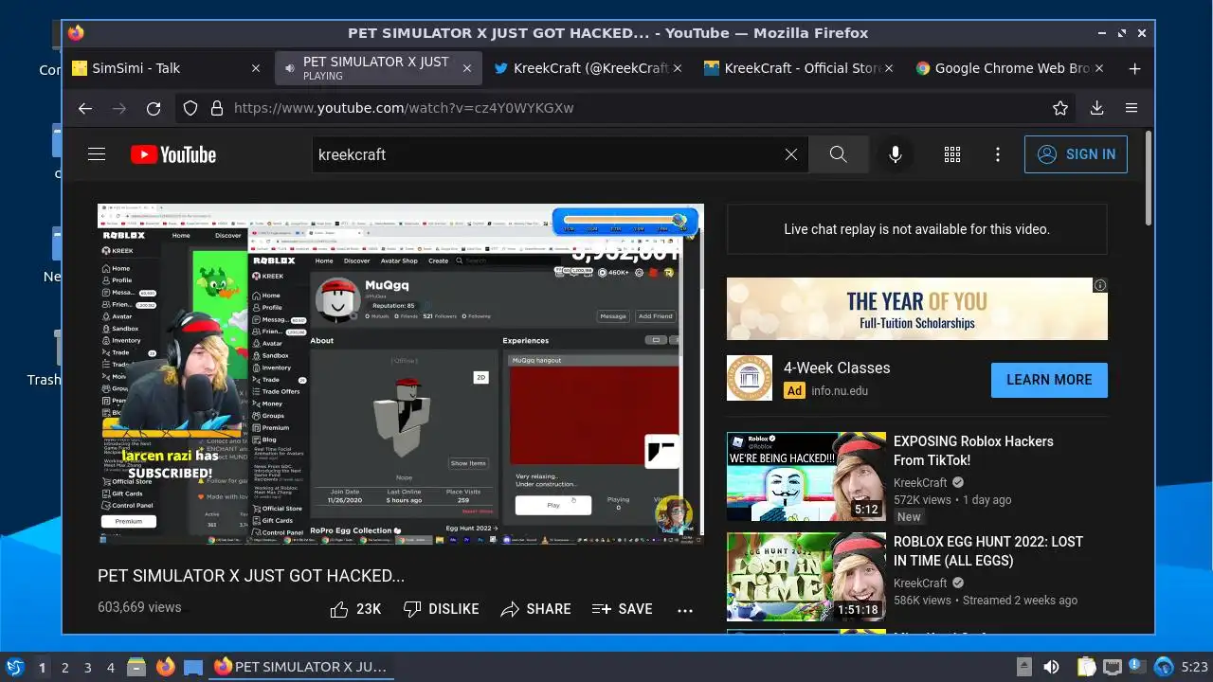Image resolution: width=1213 pixels, height=682 pixels.
Task: Open more actions below the video
Action: point(685,610)
